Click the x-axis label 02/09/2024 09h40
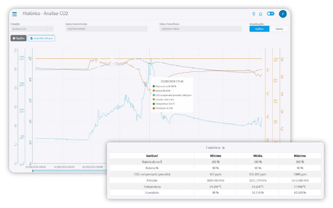The width and height of the screenshot is (333, 208). tap(93, 167)
